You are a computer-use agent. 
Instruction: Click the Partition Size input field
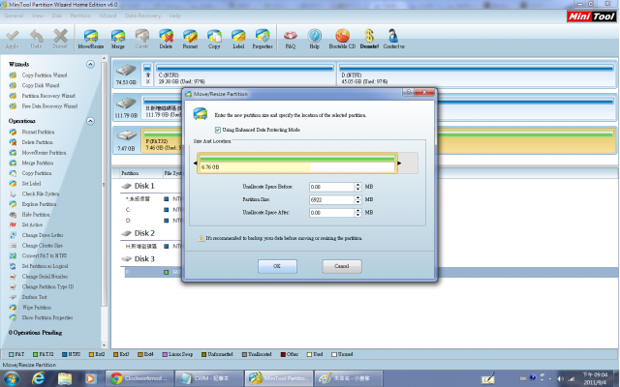pos(331,200)
